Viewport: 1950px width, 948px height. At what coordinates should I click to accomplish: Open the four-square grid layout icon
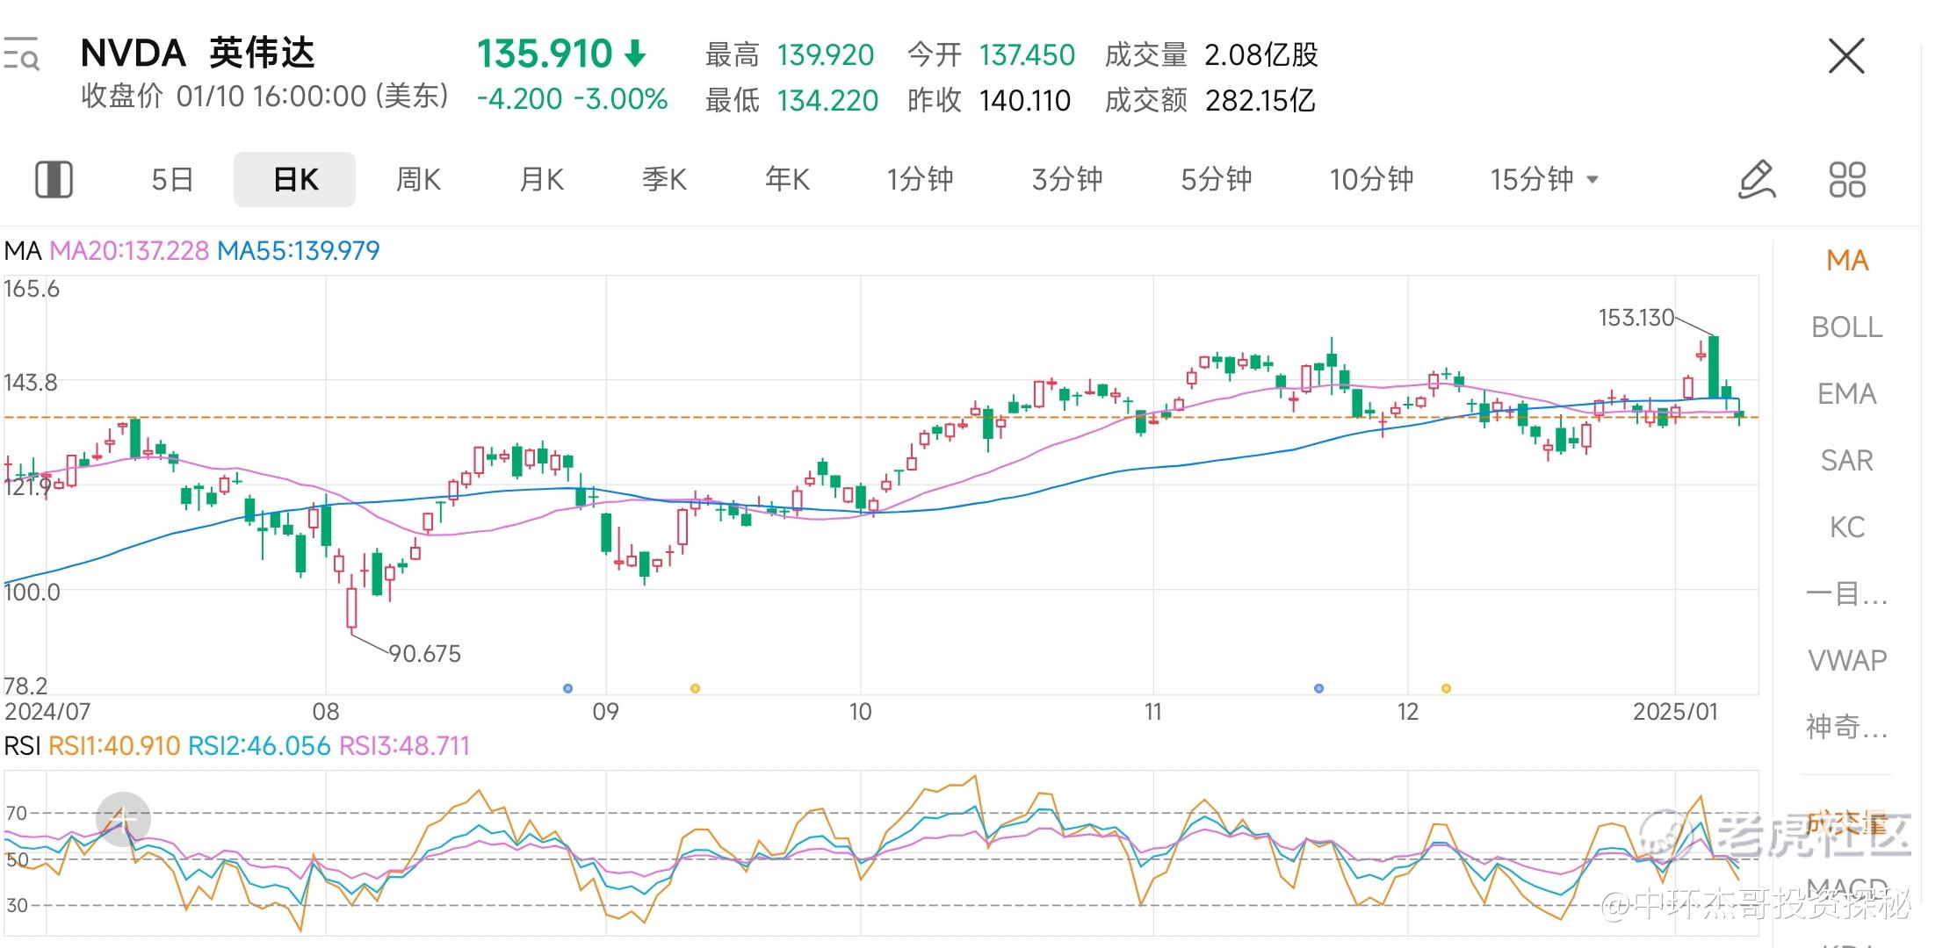tap(1846, 180)
